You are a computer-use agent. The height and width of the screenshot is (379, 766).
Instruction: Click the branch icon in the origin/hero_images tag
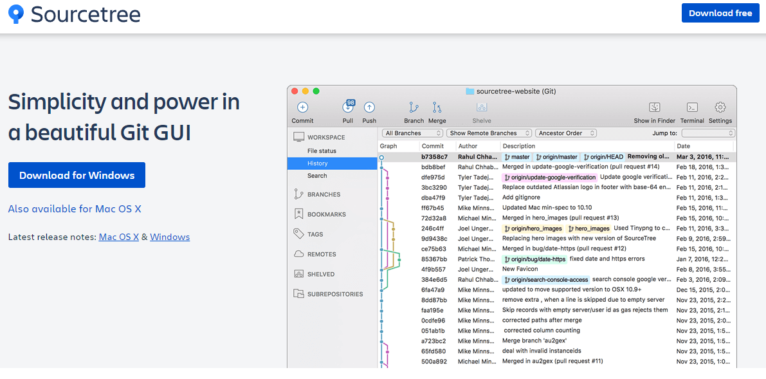(507, 228)
